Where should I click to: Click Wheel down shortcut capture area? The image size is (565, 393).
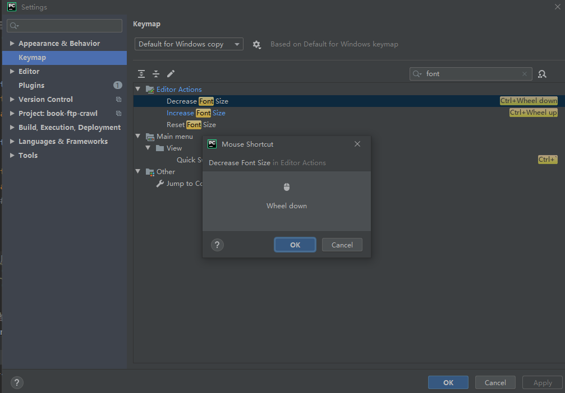coord(287,201)
